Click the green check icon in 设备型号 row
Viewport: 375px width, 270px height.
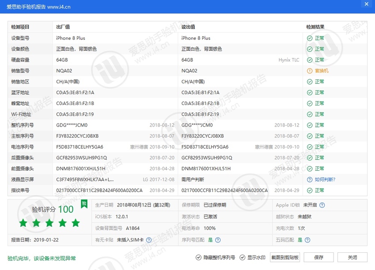(x=310, y=38)
